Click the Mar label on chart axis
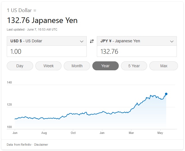Screen dimensions: 185x151 point(131,133)
